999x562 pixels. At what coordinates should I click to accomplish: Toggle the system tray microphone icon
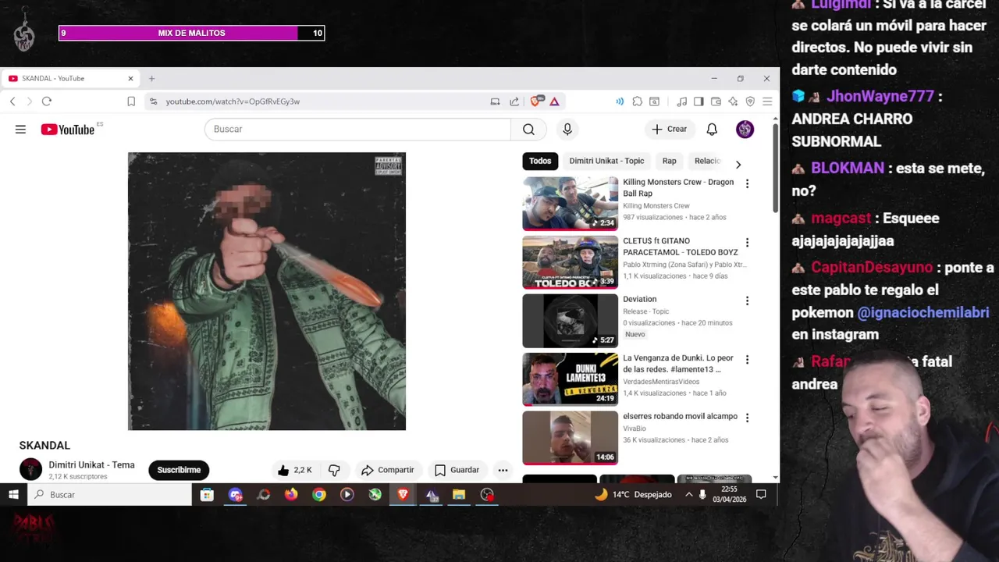click(702, 494)
